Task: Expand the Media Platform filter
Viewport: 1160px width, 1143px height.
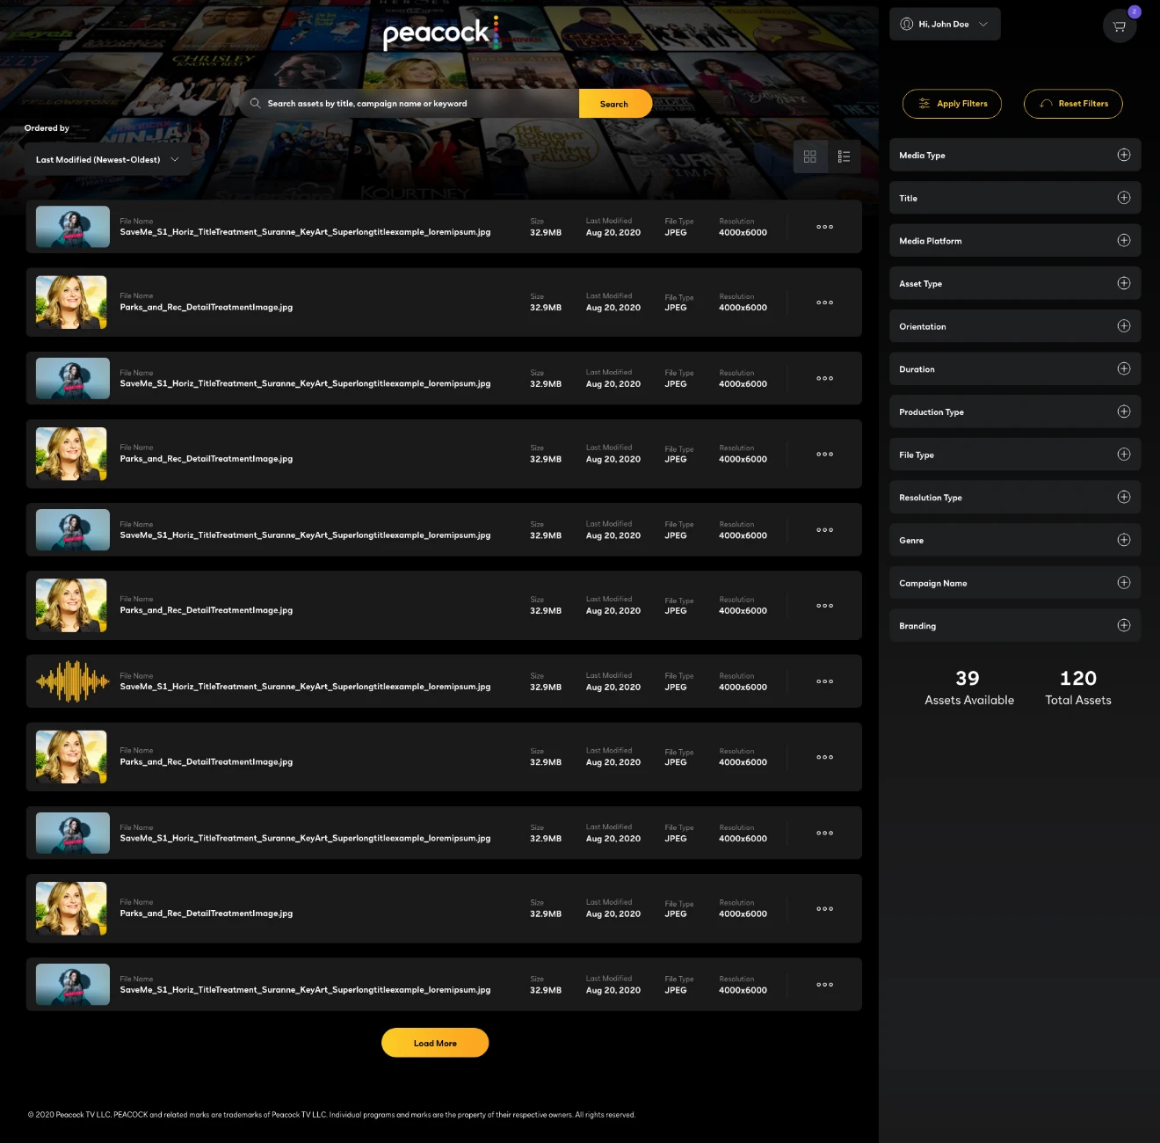Action: tap(1015, 241)
